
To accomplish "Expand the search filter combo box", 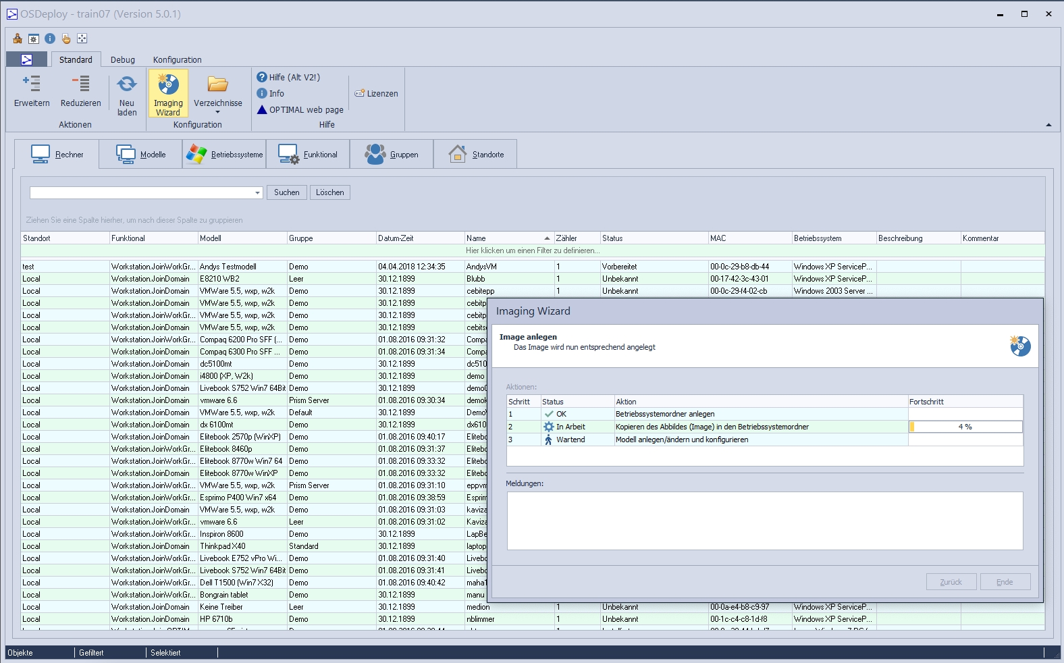I will point(257,193).
